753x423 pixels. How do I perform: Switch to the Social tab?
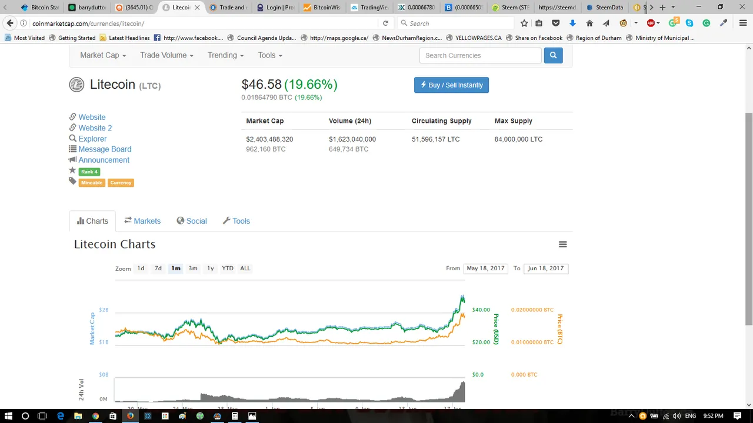coord(192,221)
